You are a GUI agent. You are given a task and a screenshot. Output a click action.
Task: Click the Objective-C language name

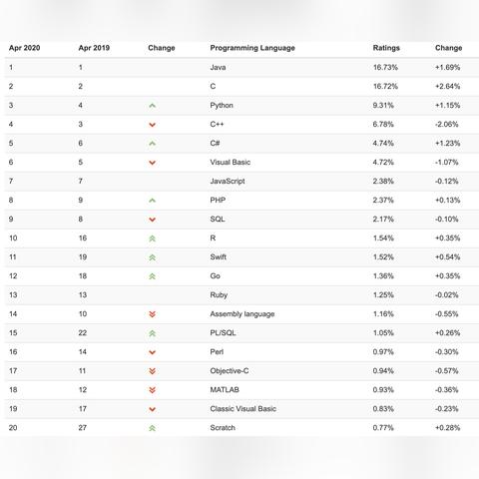(x=230, y=371)
